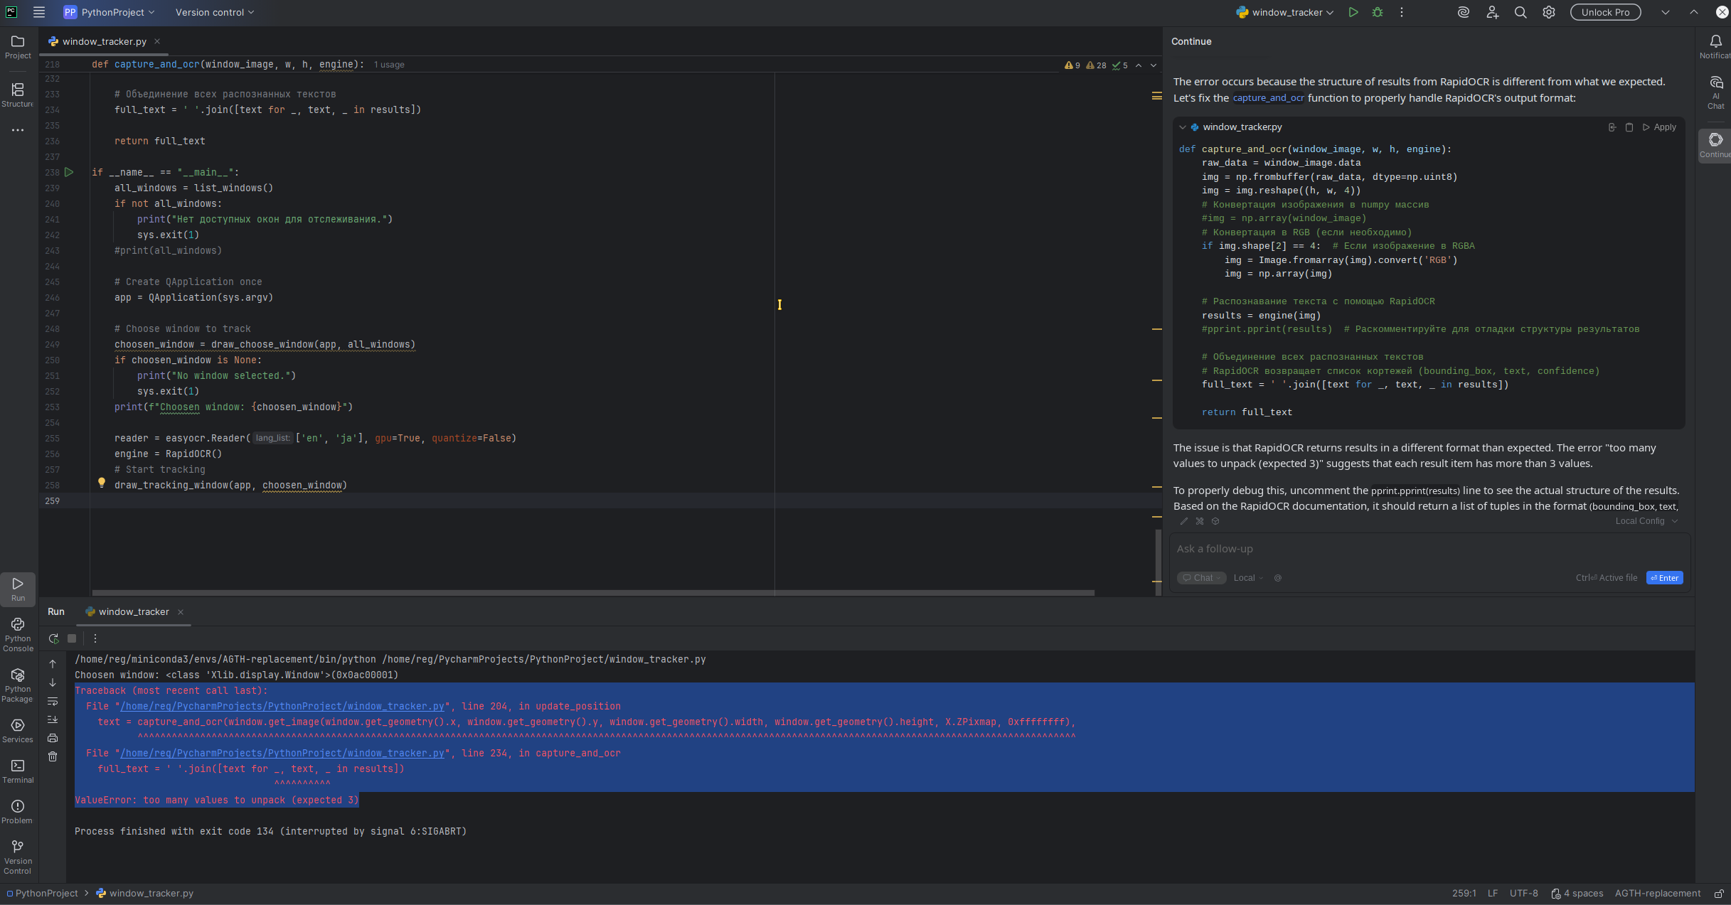Open Search Everywhere magnifier
This screenshot has width=1731, height=905.
(x=1520, y=12)
